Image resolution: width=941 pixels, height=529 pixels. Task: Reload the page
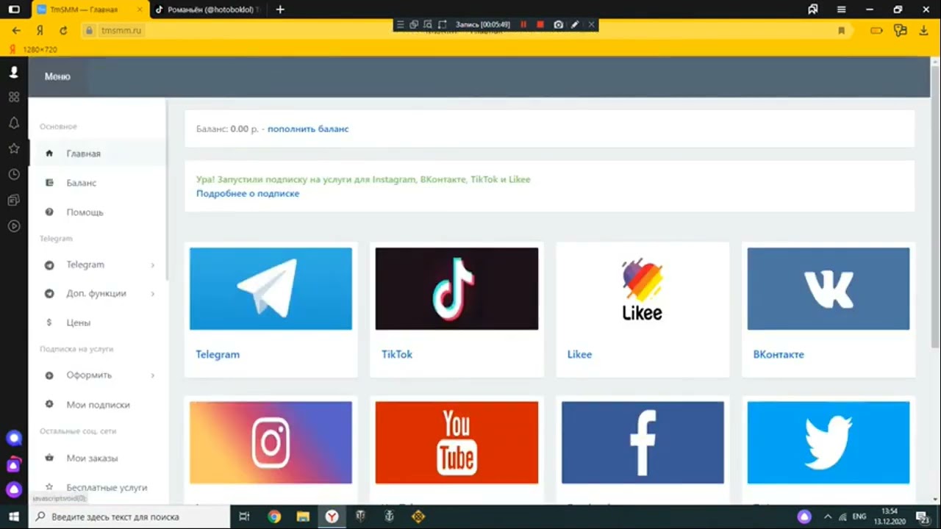63,31
